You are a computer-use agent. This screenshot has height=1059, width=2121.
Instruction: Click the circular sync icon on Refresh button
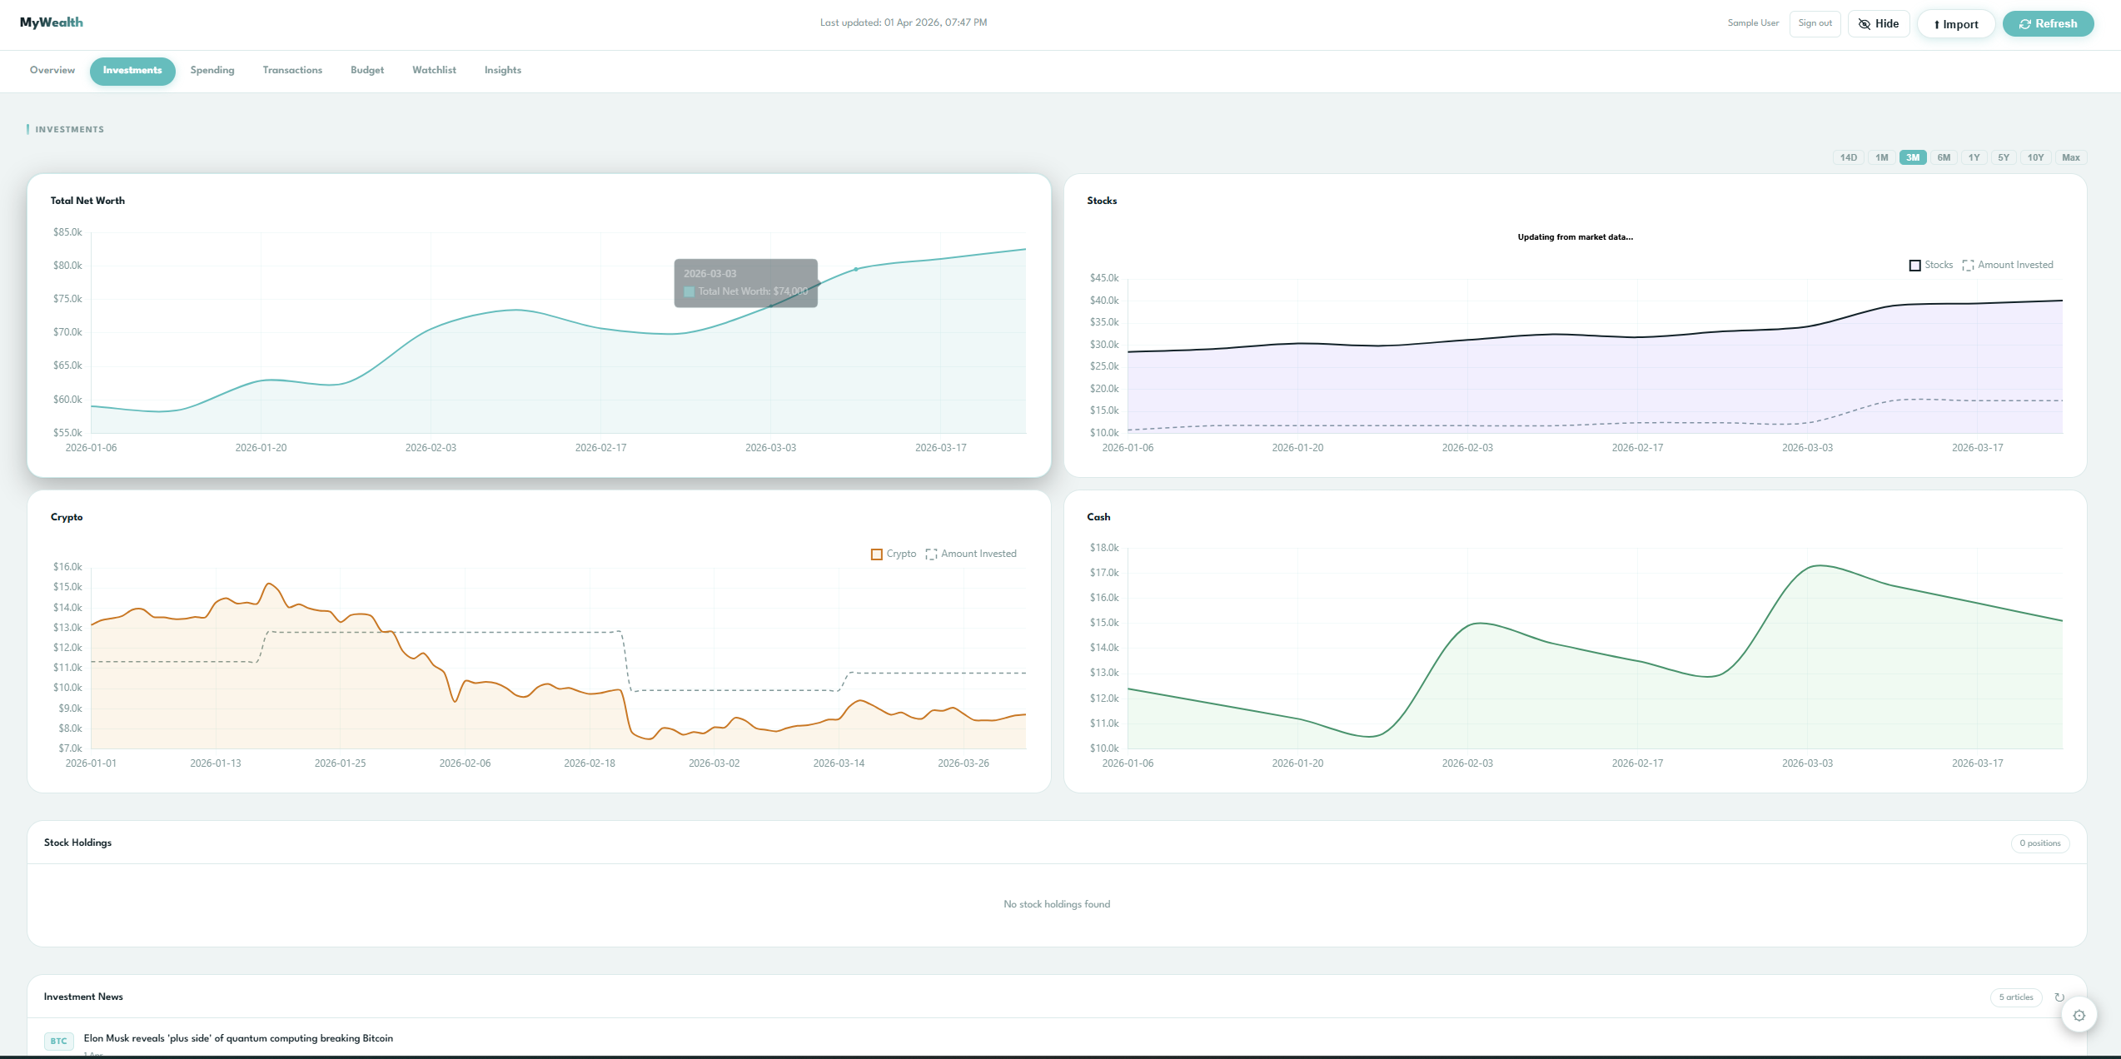[x=2027, y=23]
